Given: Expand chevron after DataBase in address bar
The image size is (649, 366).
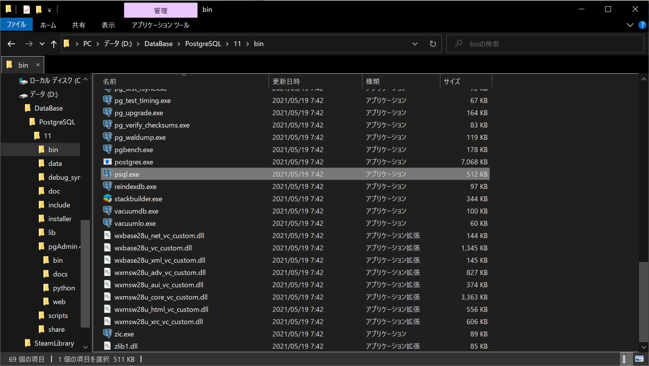Looking at the screenshot, I should (x=179, y=44).
